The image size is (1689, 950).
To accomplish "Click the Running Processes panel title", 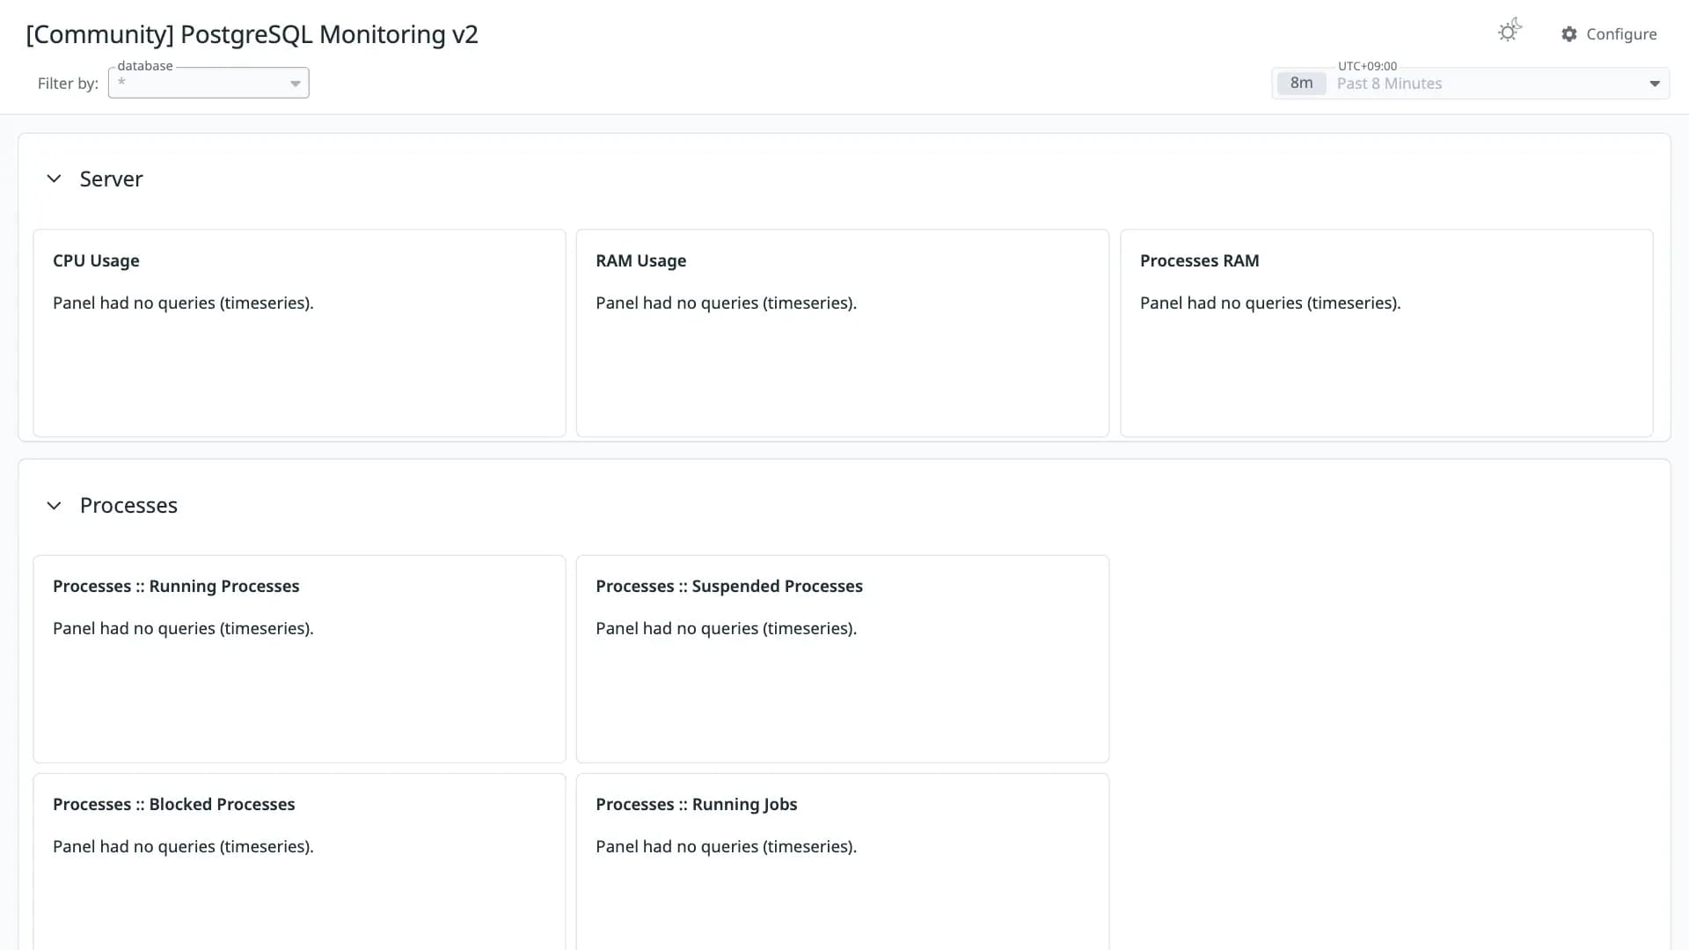I will (x=176, y=587).
